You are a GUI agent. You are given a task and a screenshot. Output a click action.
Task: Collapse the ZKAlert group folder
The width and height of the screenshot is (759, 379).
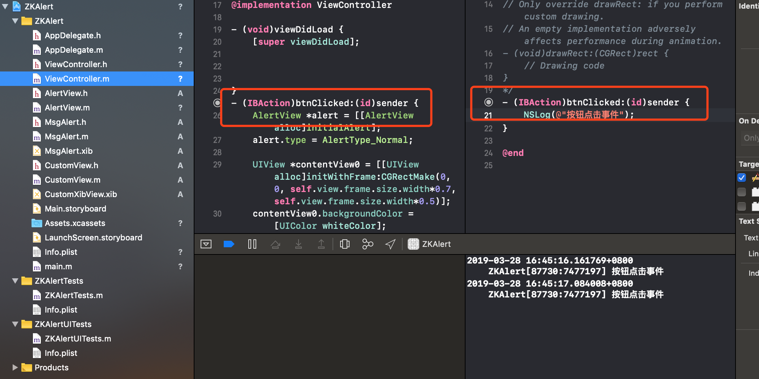coord(15,21)
